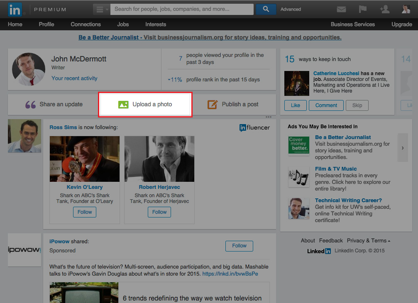Screen dimensions: 418x303
Task: Expand the Privacy & Terms menu
Action: click(368, 241)
